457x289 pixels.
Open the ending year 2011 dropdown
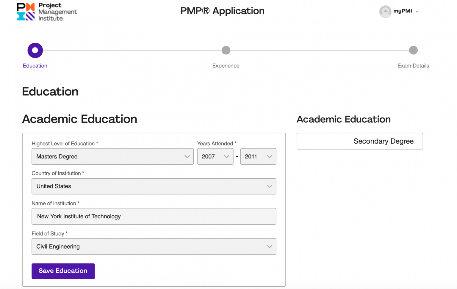click(258, 156)
